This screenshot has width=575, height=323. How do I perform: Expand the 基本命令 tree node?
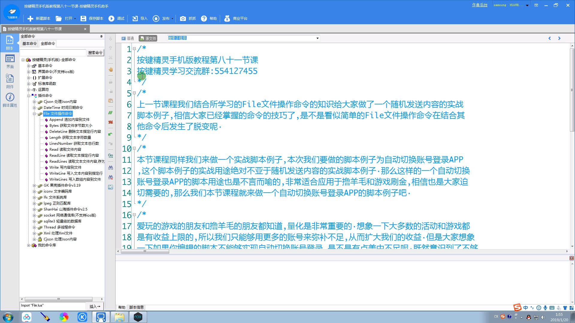click(29, 66)
